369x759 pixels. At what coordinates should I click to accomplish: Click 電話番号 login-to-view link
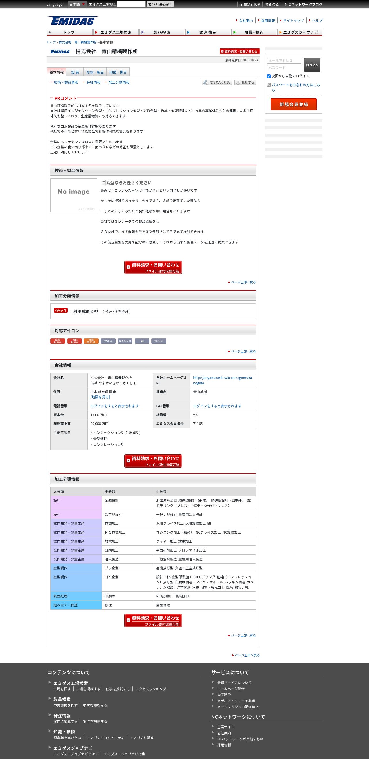coord(115,406)
